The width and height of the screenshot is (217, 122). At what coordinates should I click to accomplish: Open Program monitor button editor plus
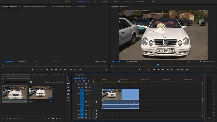(x=213, y=70)
